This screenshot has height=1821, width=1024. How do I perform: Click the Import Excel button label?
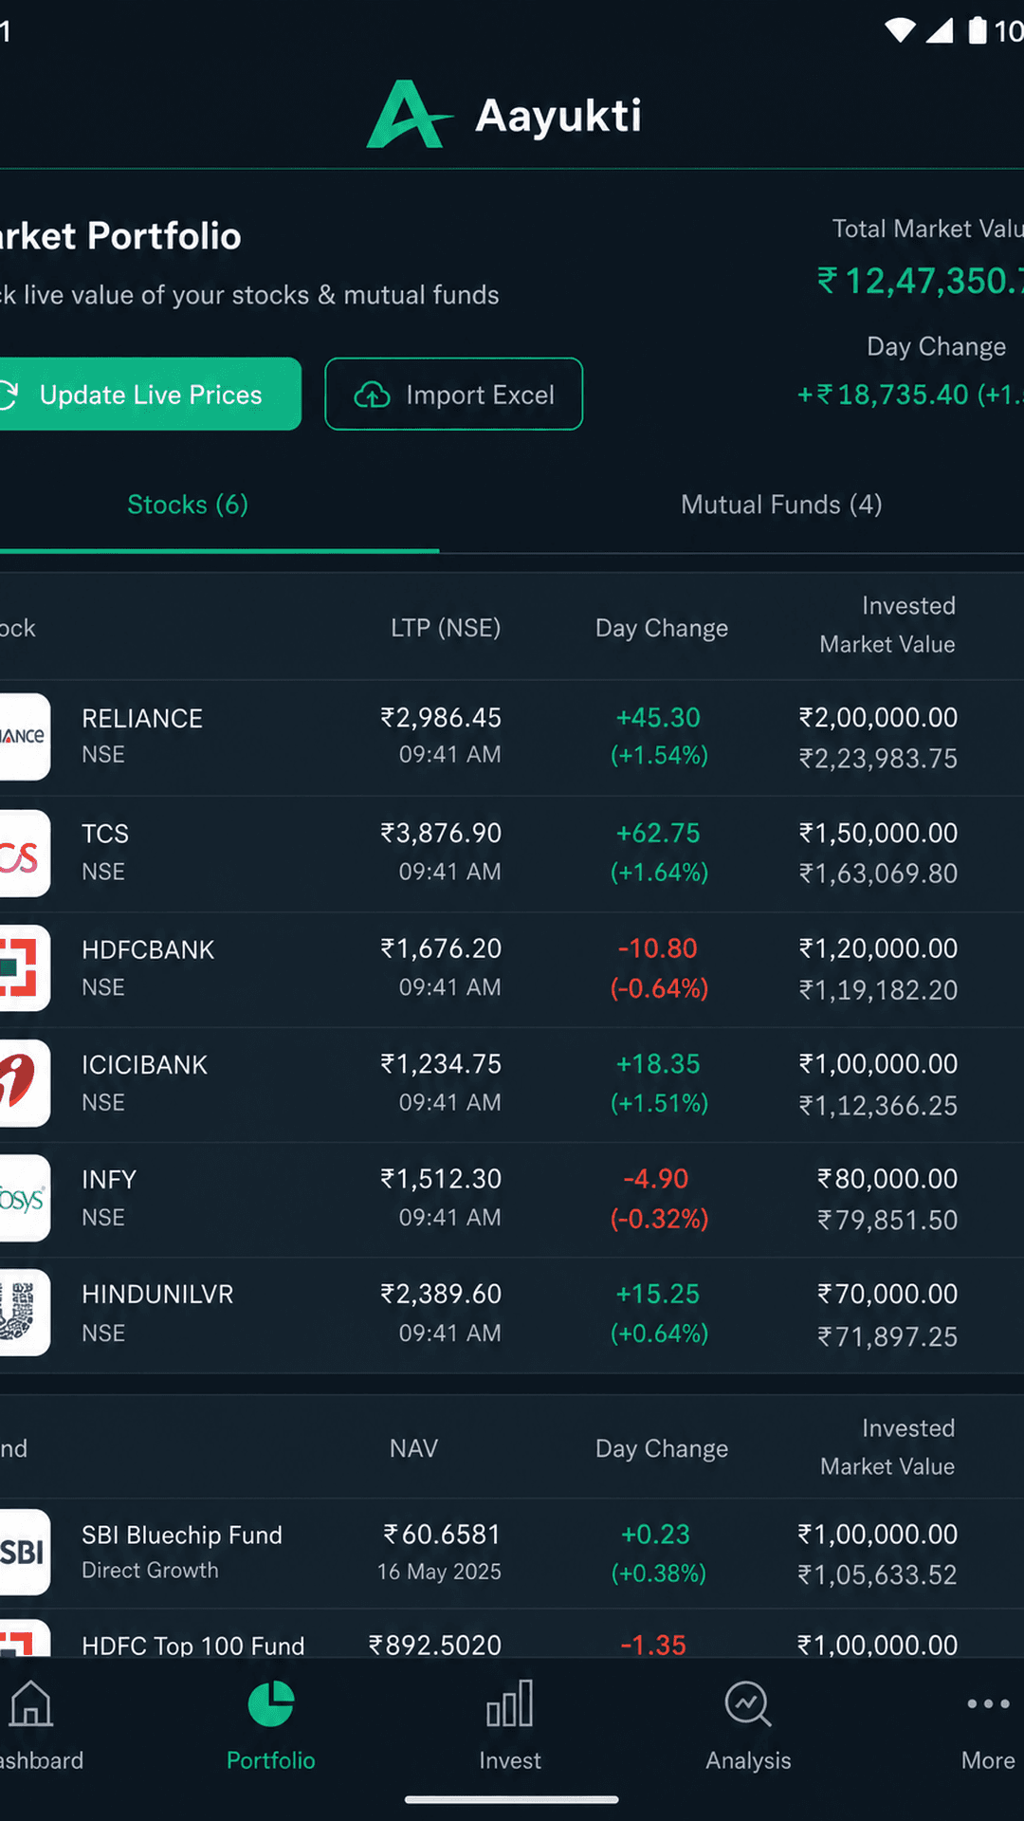tap(480, 395)
